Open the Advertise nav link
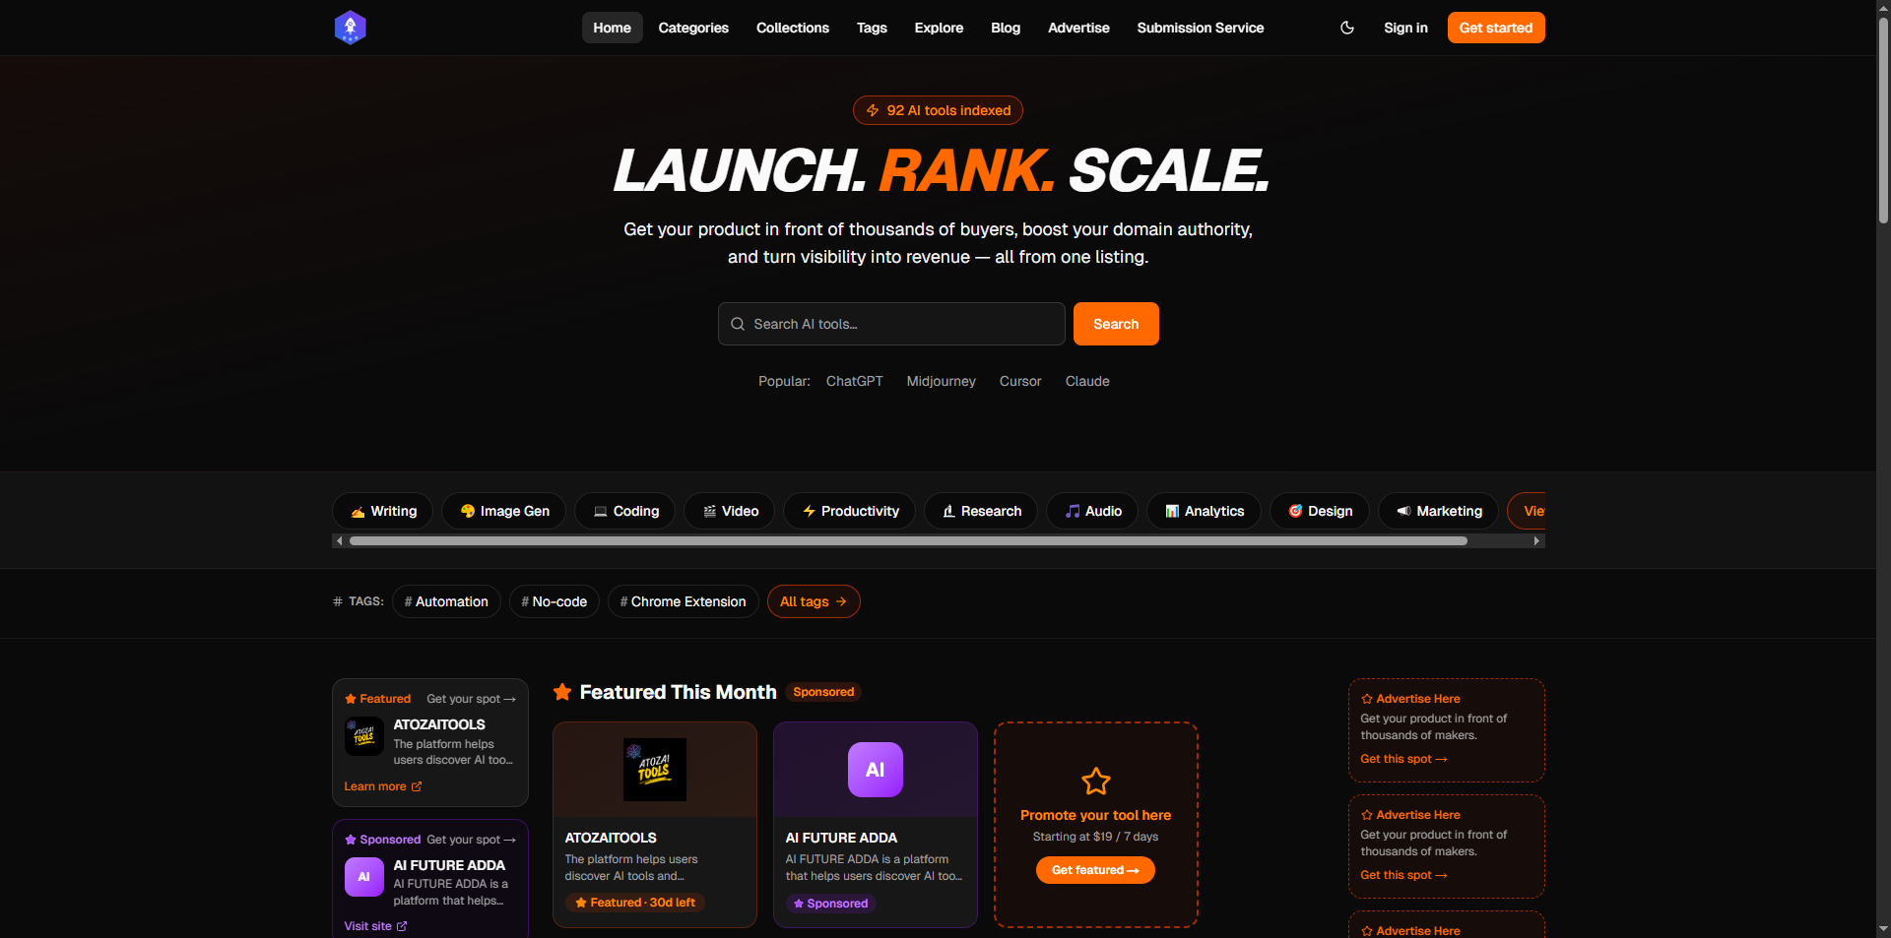The width and height of the screenshot is (1891, 938). (1078, 28)
